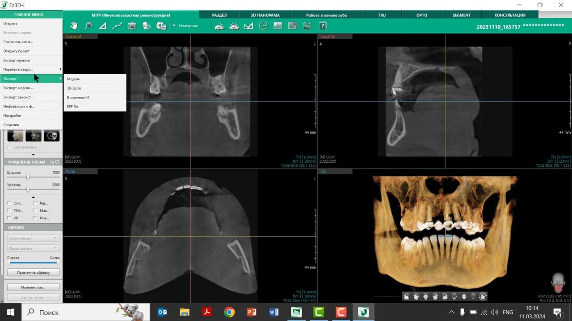Toggle the Инв... checkbox

pos(35,218)
